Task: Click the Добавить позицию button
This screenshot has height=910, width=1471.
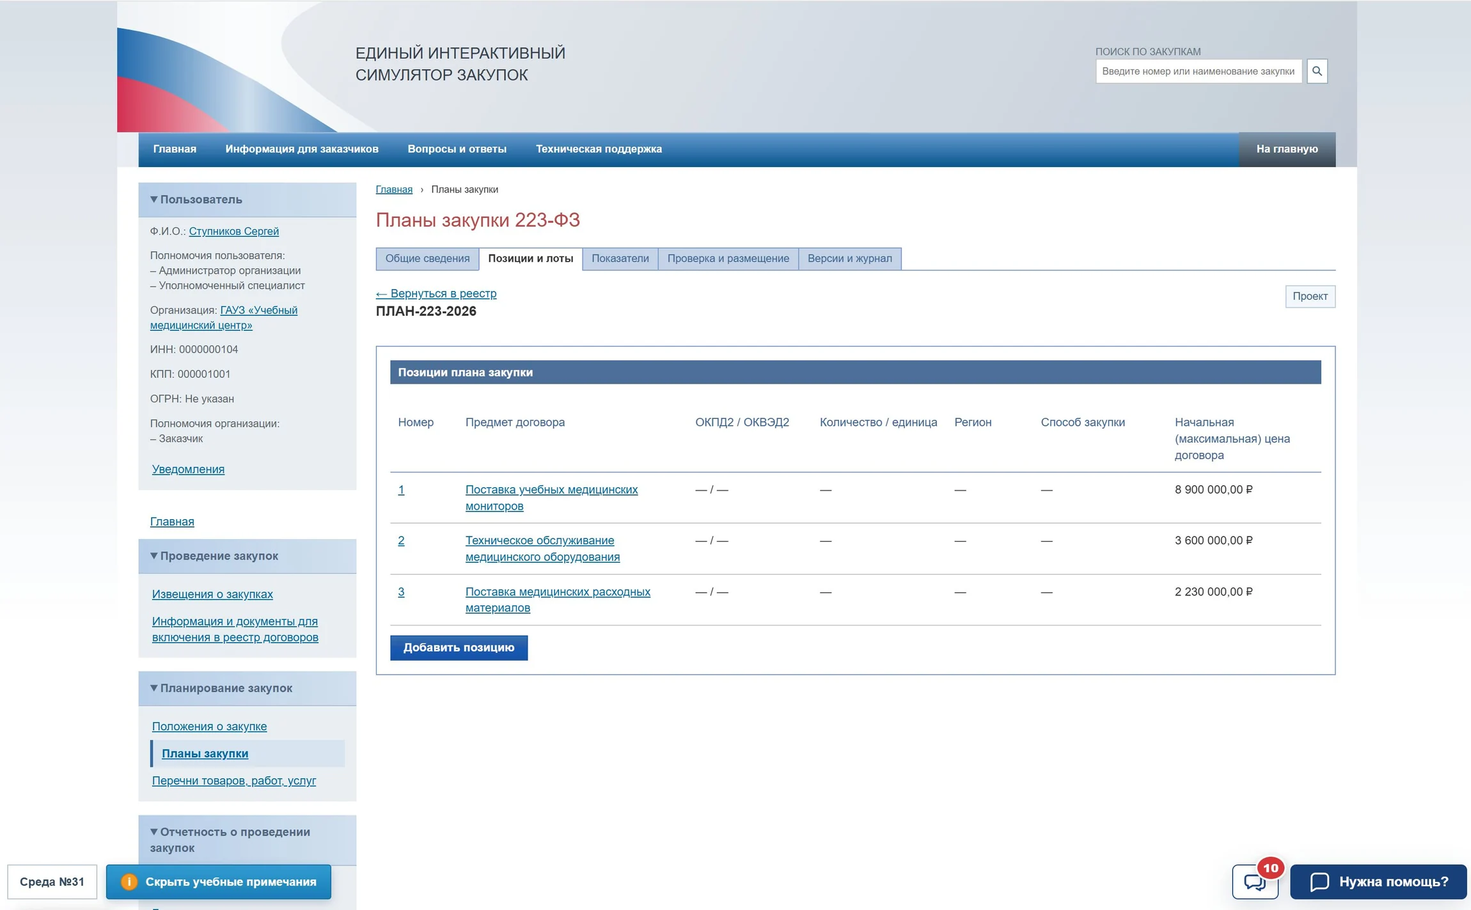Action: click(x=459, y=647)
